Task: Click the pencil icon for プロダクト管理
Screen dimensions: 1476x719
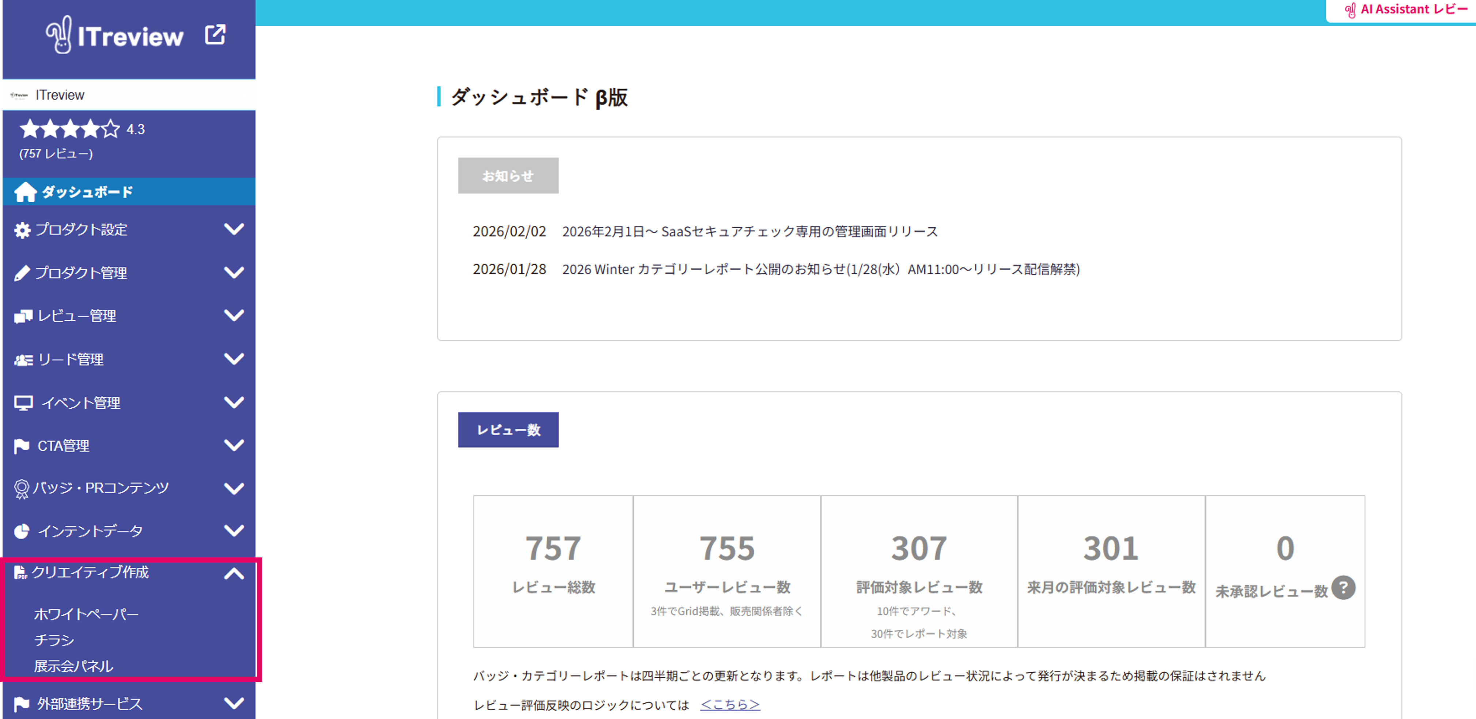Action: click(22, 273)
